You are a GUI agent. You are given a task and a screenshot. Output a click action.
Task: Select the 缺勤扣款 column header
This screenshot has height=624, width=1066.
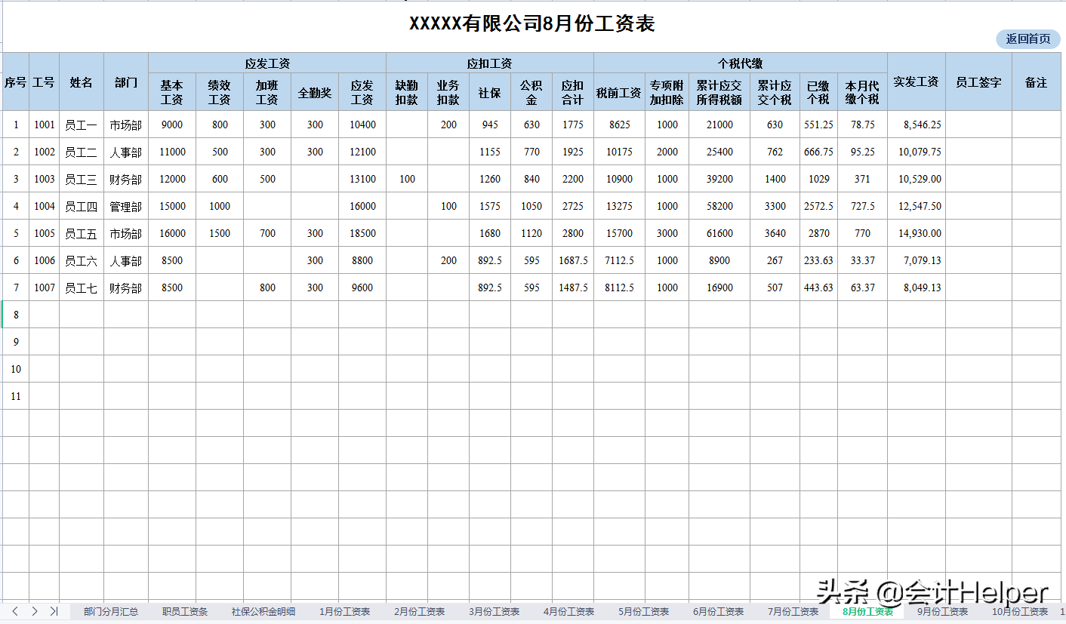[x=407, y=93]
